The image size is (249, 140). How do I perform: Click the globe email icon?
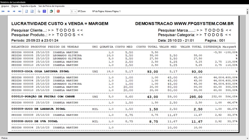[x=51, y=11]
